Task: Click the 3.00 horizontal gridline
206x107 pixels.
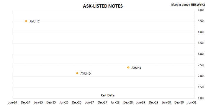Action: click(x=104, y=54)
